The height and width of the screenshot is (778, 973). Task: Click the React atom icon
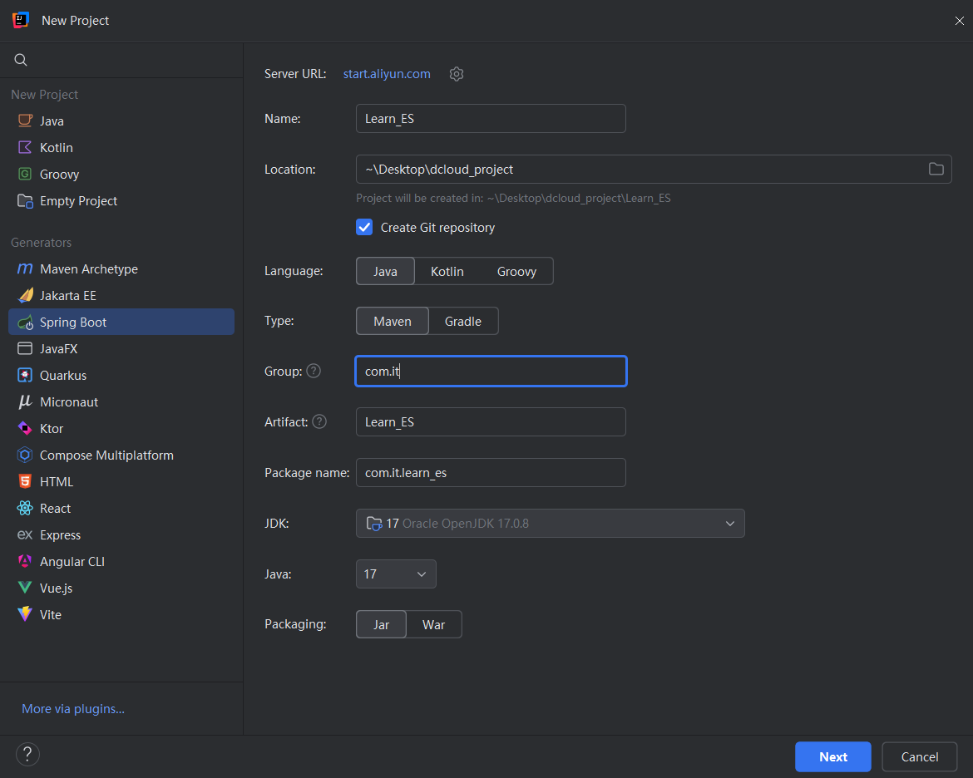click(25, 508)
